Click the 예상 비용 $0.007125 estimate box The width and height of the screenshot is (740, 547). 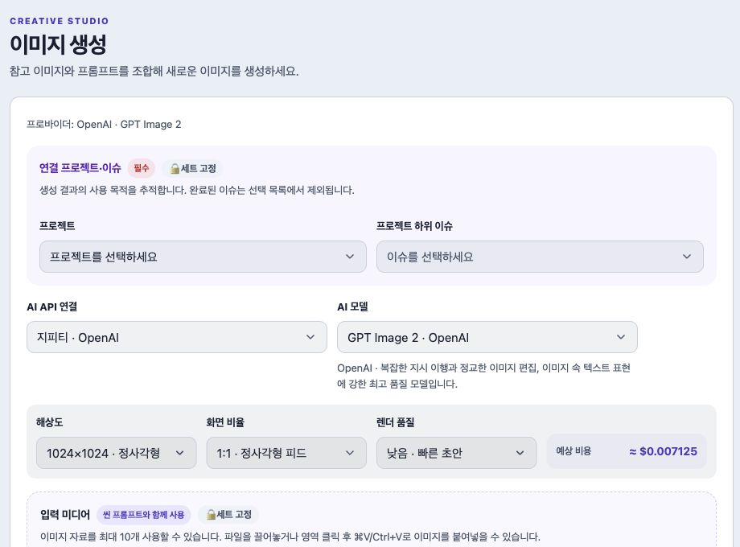coord(627,451)
